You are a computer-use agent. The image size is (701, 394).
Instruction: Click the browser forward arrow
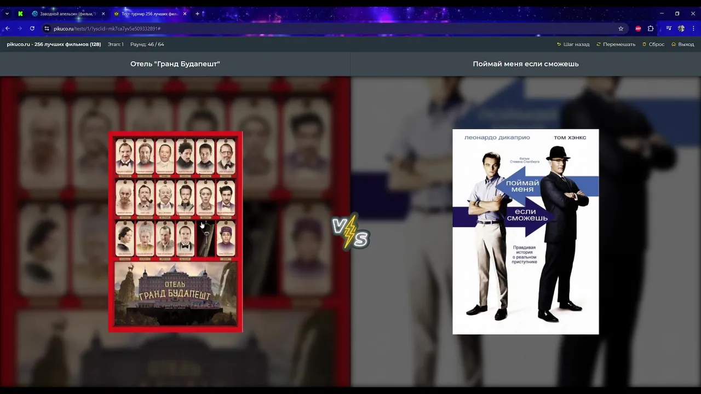click(x=20, y=28)
